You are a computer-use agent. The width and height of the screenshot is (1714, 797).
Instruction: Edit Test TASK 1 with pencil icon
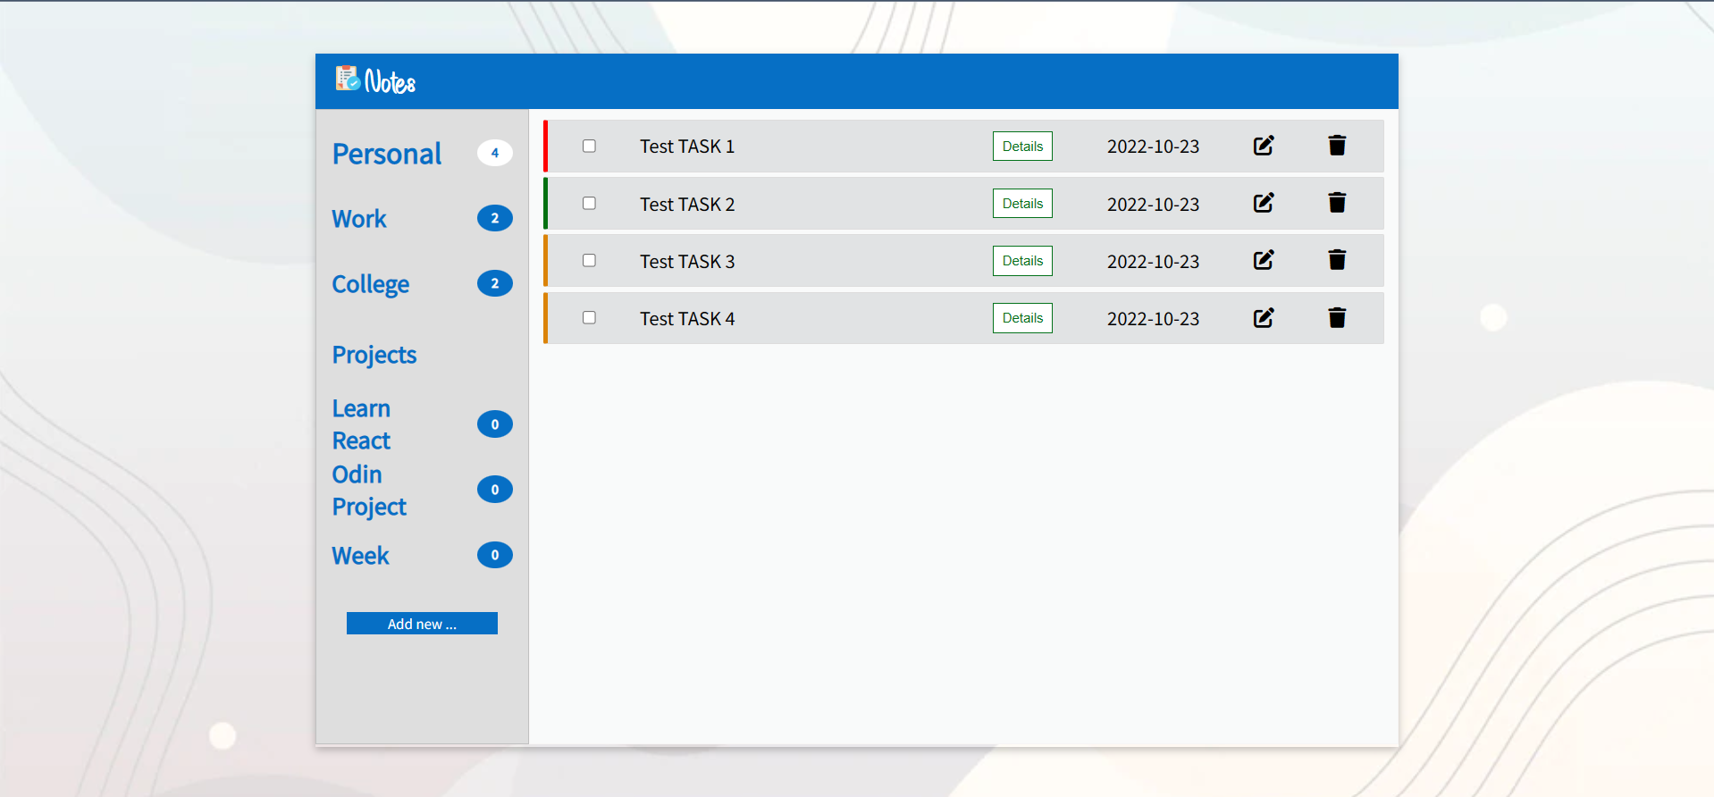1264,146
